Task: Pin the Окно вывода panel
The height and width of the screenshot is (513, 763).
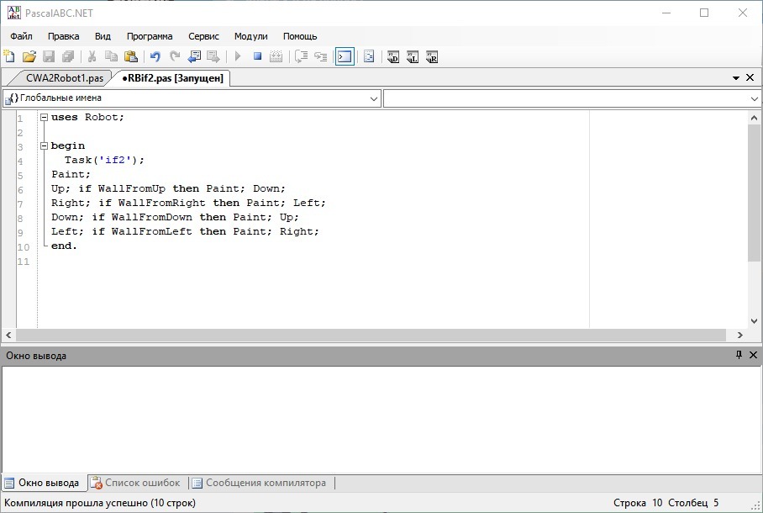Action: (739, 355)
